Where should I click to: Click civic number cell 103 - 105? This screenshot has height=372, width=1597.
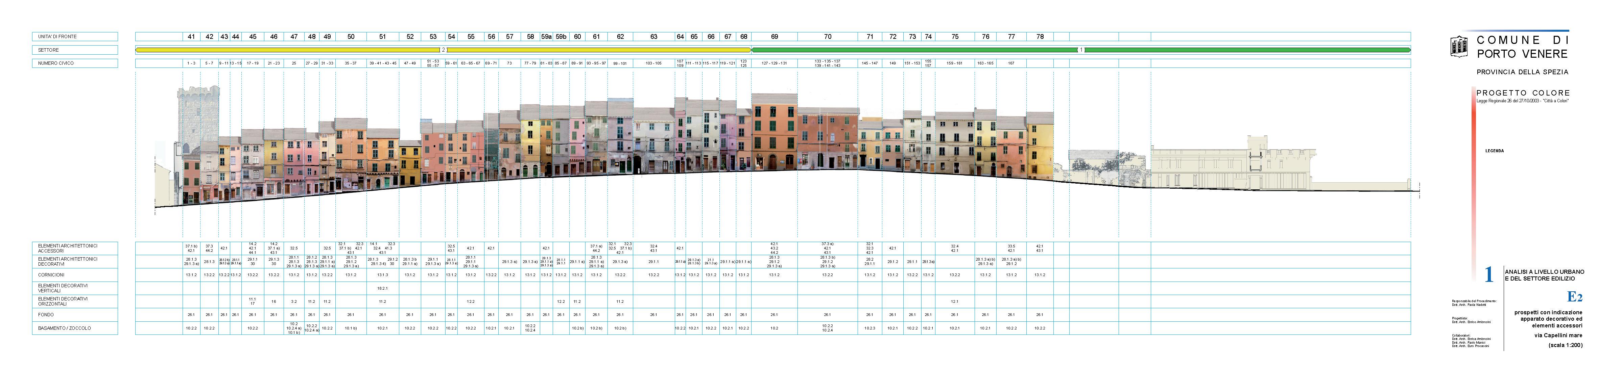pyautogui.click(x=653, y=63)
